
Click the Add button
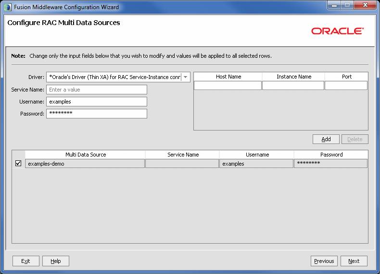pos(326,139)
